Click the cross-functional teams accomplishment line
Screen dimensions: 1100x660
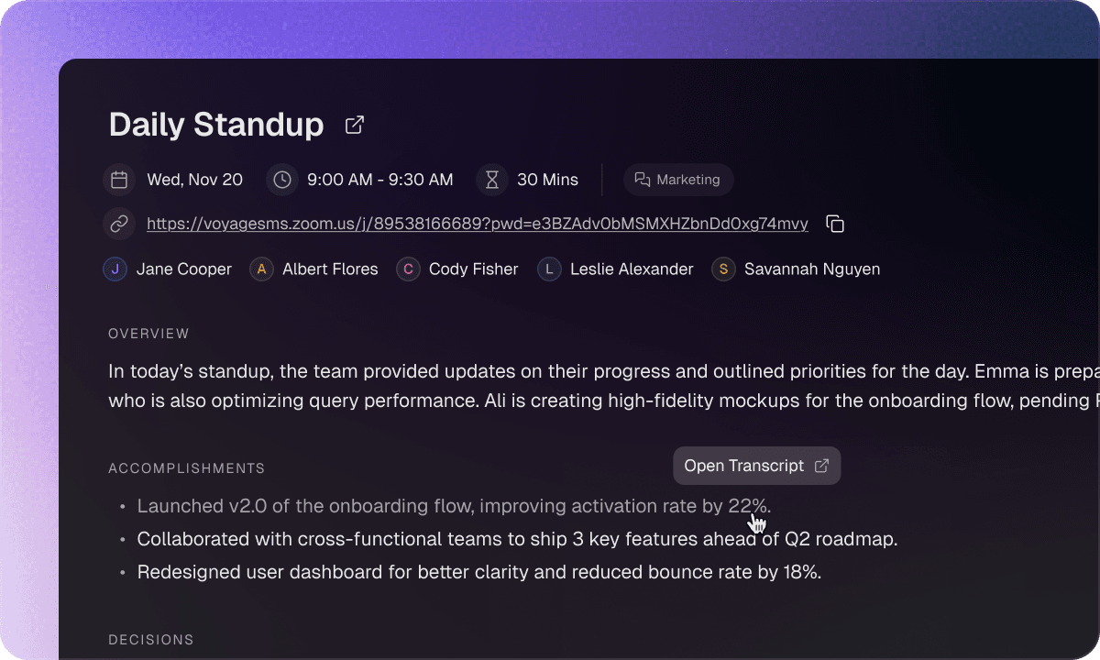point(517,539)
